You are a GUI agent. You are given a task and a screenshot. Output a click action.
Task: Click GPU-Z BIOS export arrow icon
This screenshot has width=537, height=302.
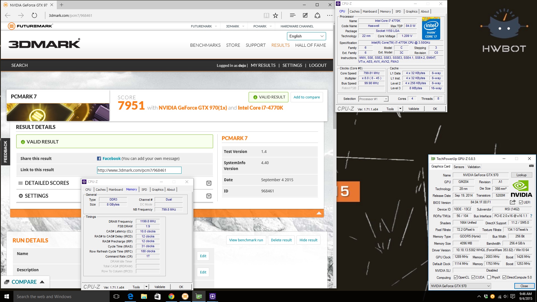click(x=513, y=202)
